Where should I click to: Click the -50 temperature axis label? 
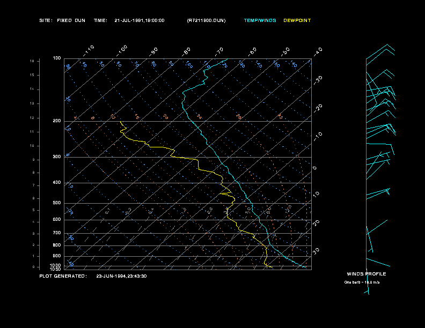click(x=285, y=52)
